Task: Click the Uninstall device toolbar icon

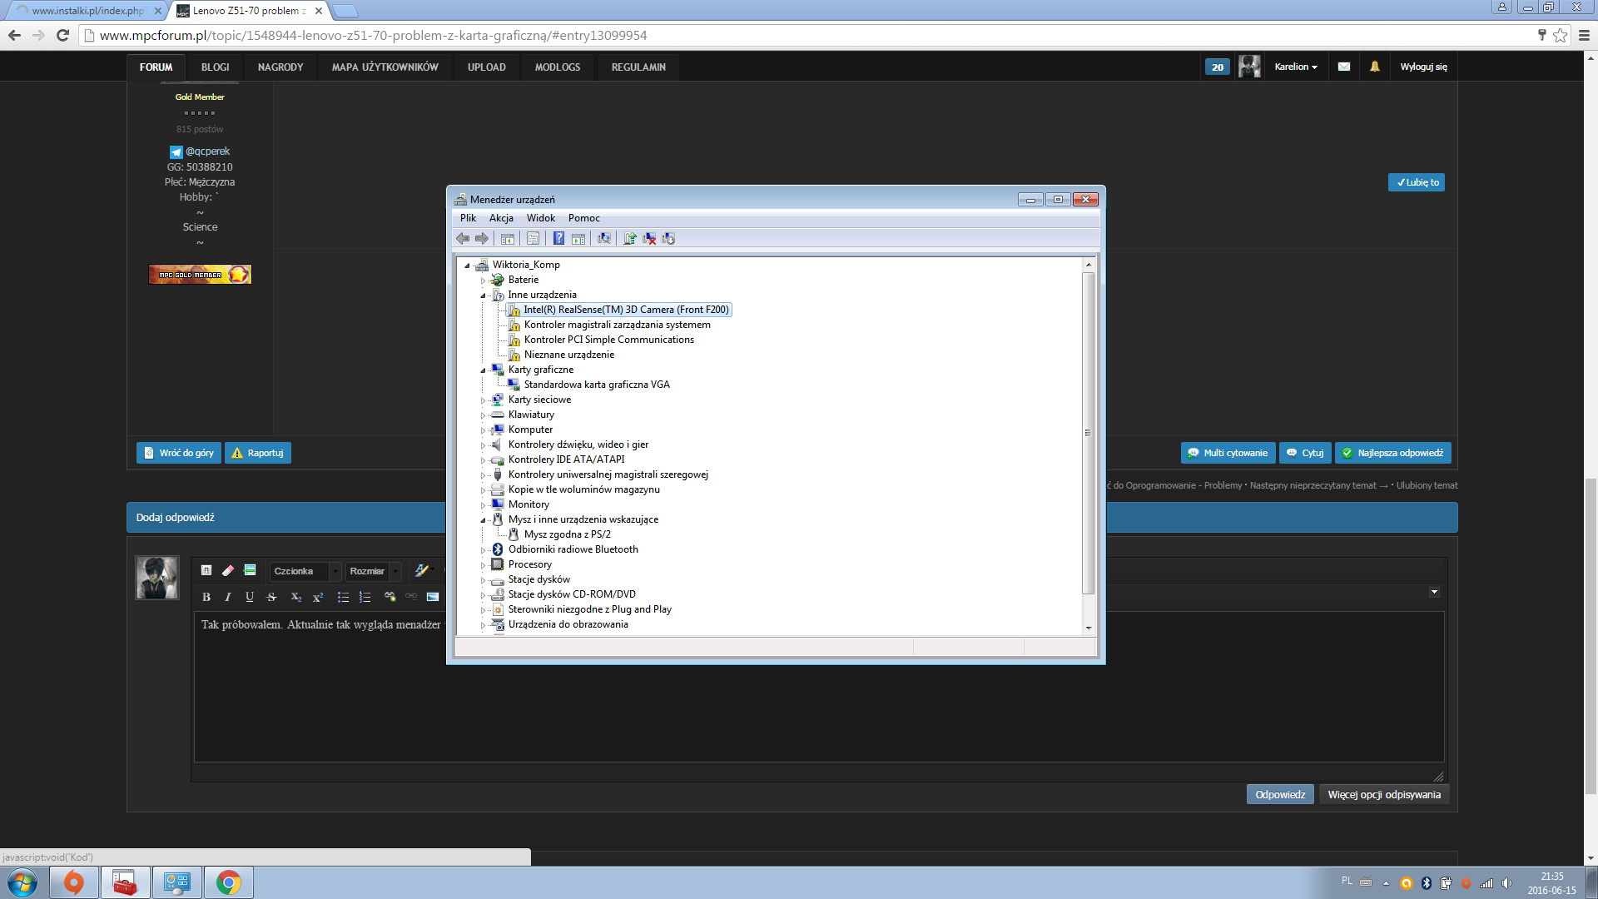Action: pos(649,239)
